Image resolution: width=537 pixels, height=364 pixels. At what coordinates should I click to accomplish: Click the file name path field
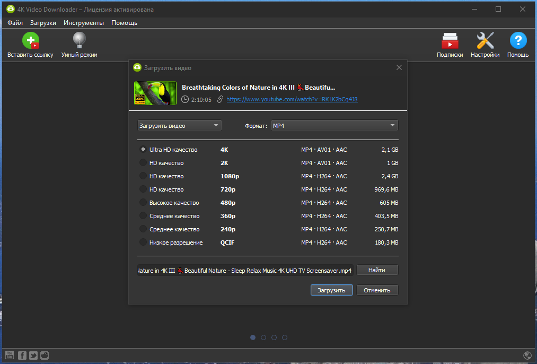[245, 270]
